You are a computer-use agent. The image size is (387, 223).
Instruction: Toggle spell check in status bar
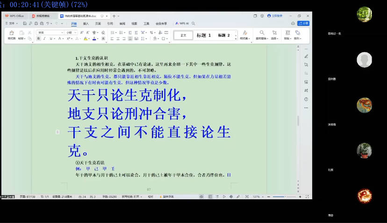(150, 197)
